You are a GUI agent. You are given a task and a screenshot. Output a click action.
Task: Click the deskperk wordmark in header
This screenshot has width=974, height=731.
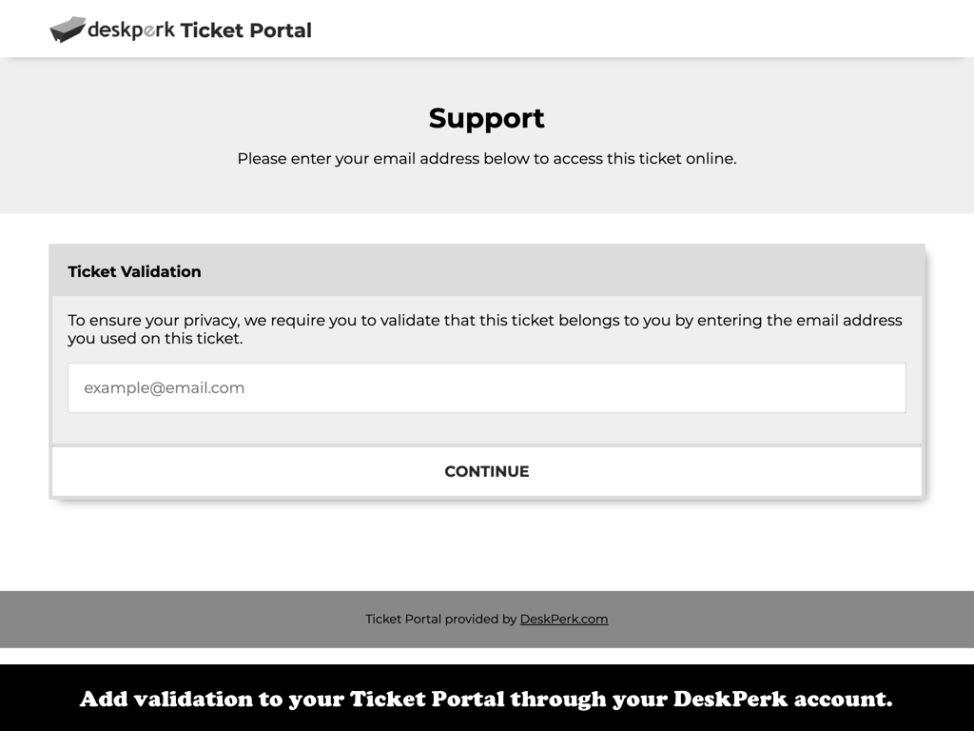[x=131, y=30]
